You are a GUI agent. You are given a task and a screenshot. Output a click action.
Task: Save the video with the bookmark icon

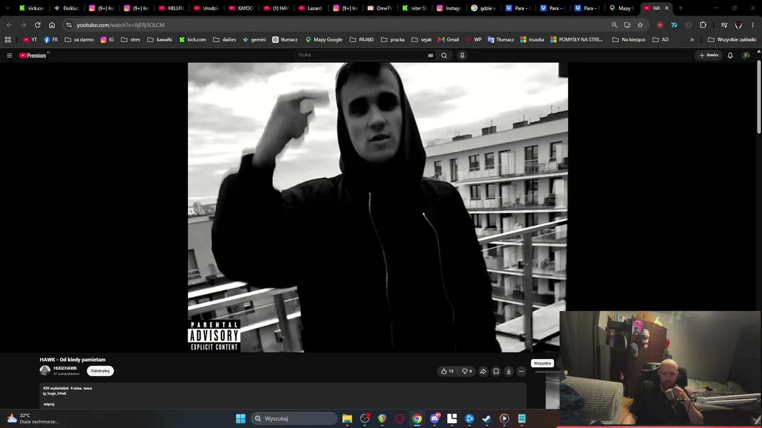(x=496, y=372)
